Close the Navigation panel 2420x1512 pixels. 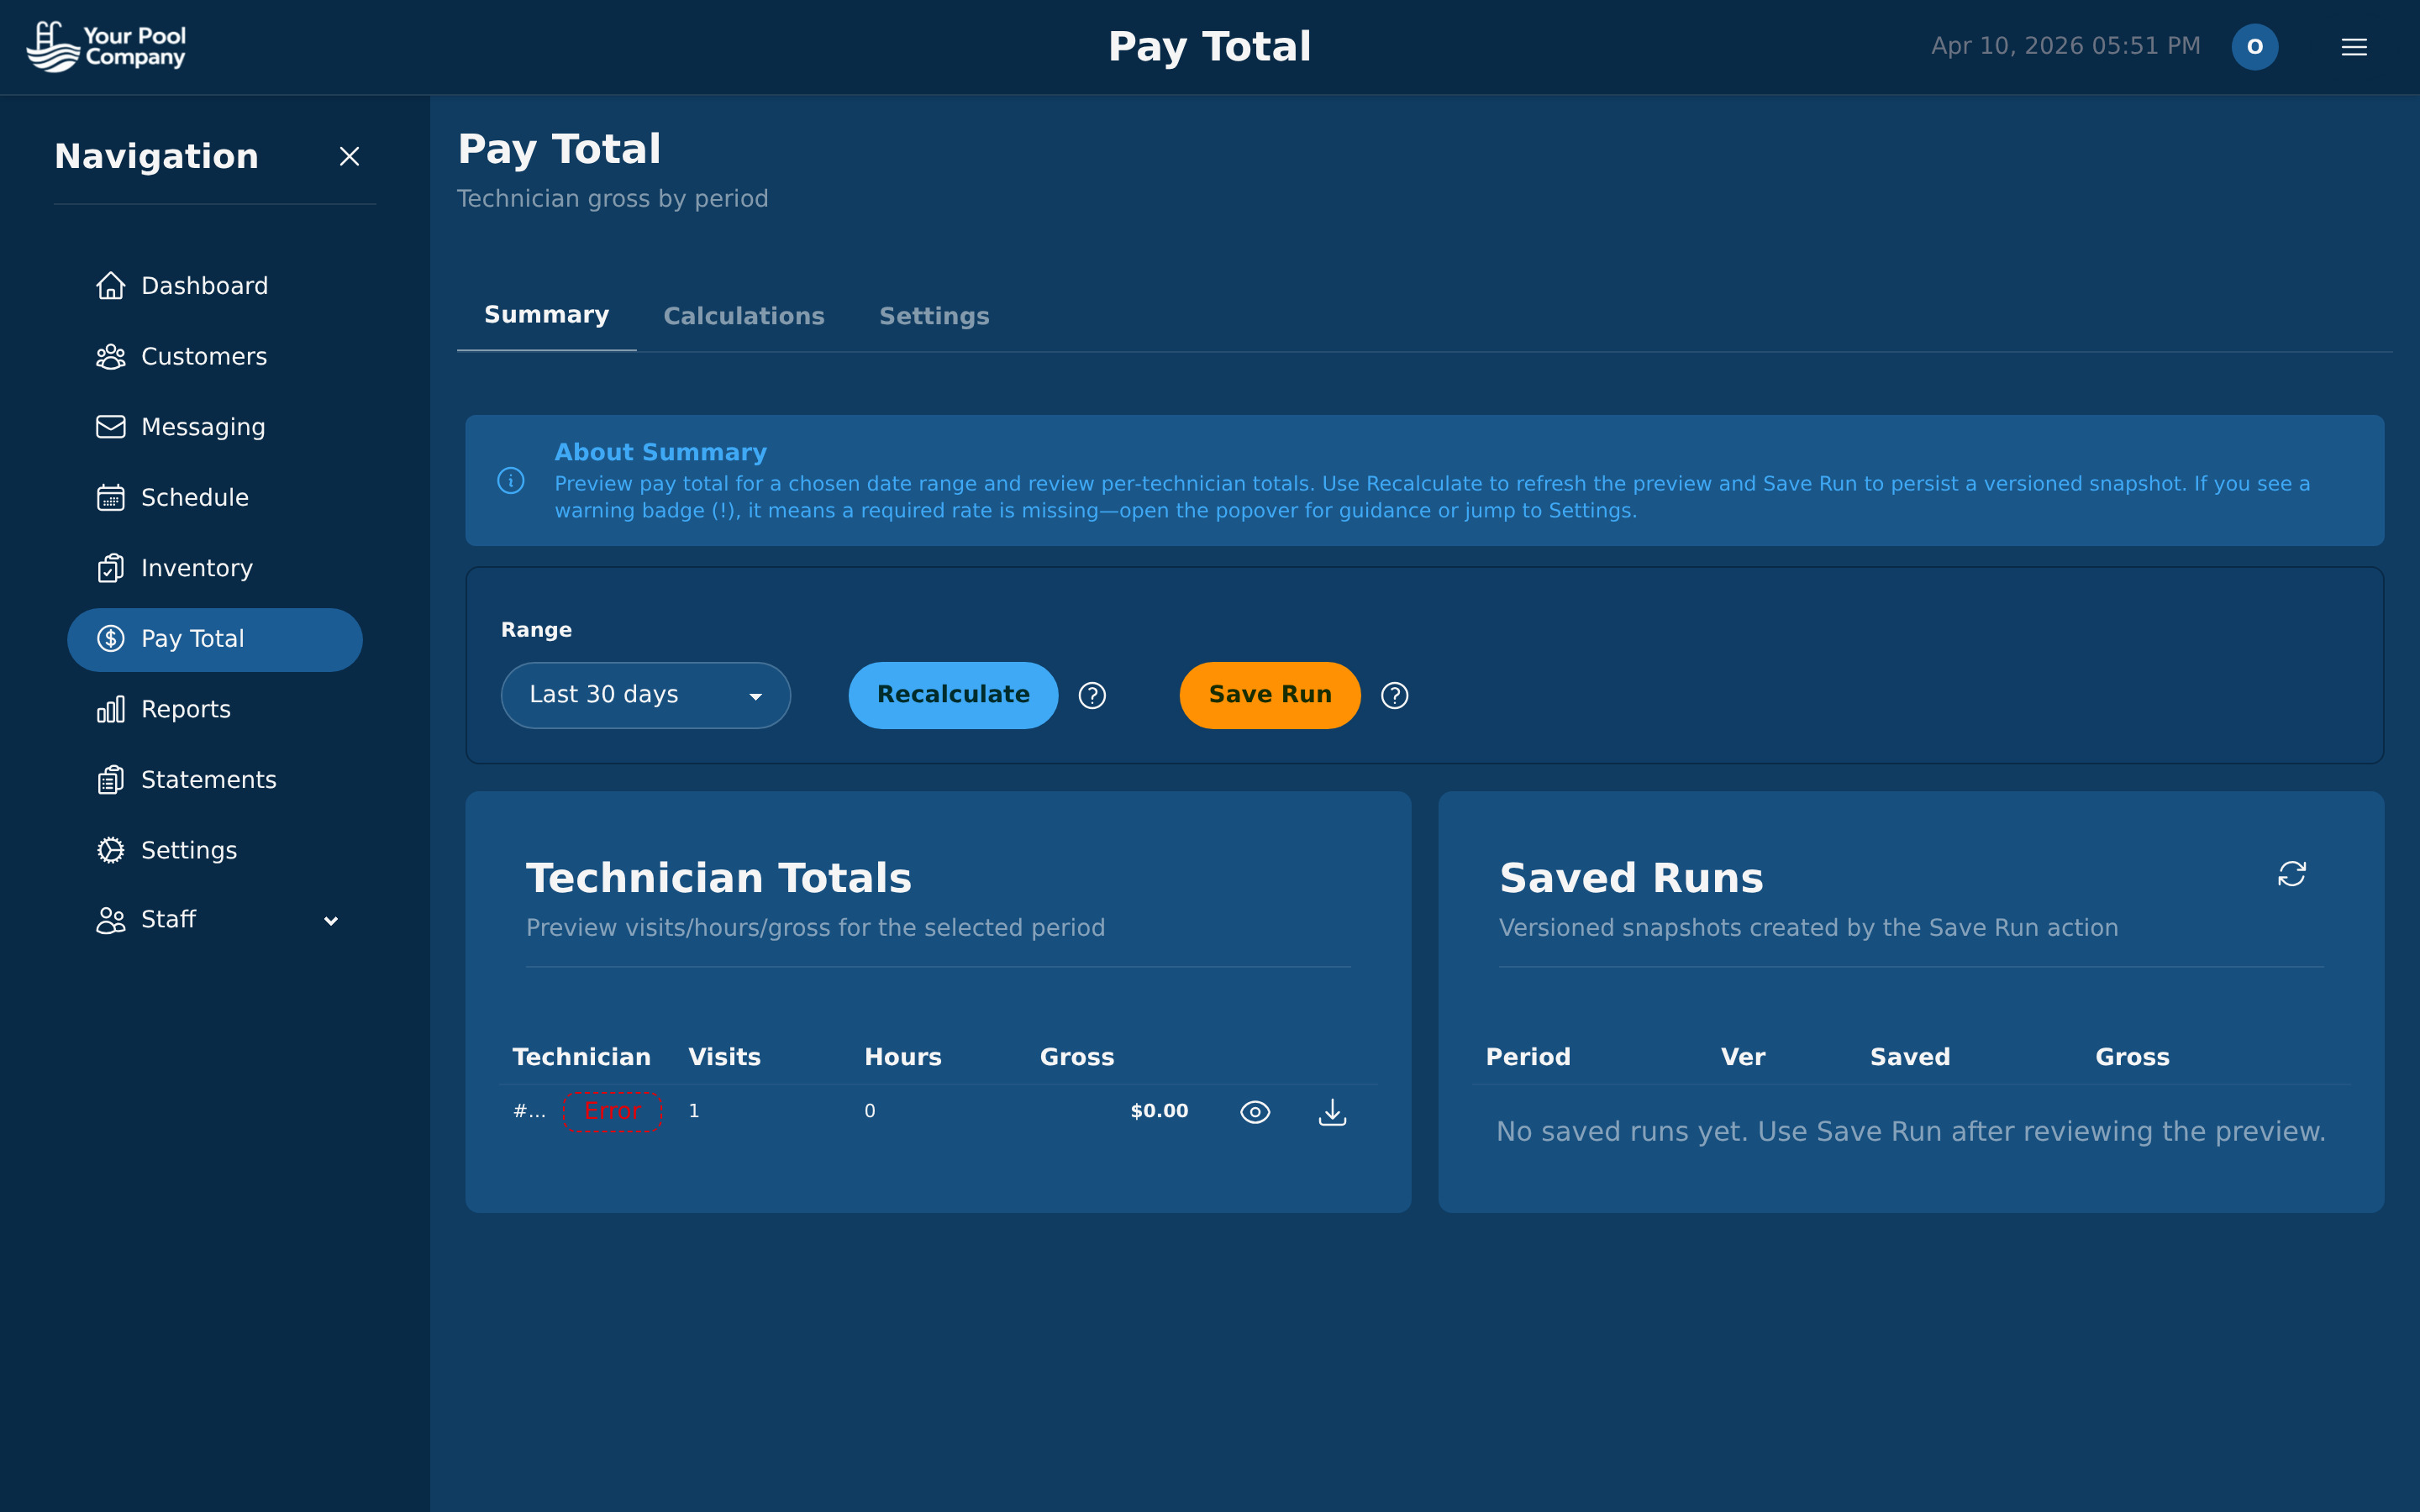click(349, 156)
